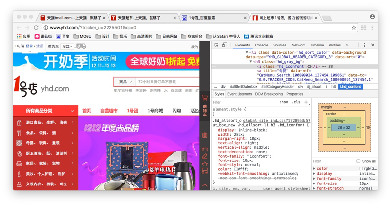Click the DevTools inspect element picker icon

tap(217, 45)
